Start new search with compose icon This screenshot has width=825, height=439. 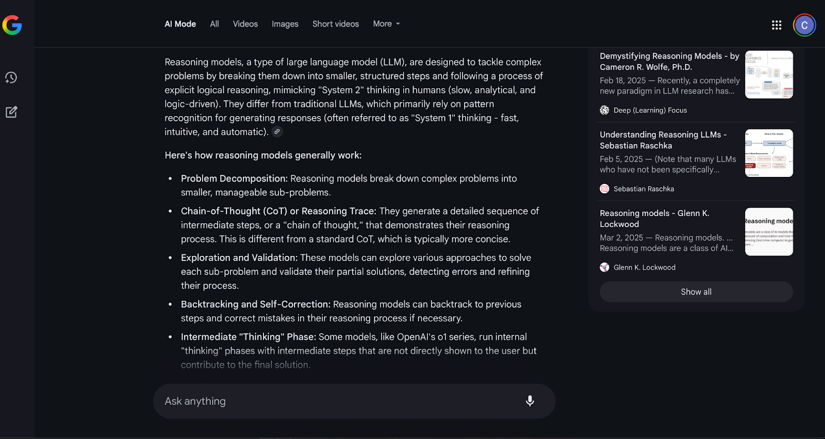(x=11, y=112)
